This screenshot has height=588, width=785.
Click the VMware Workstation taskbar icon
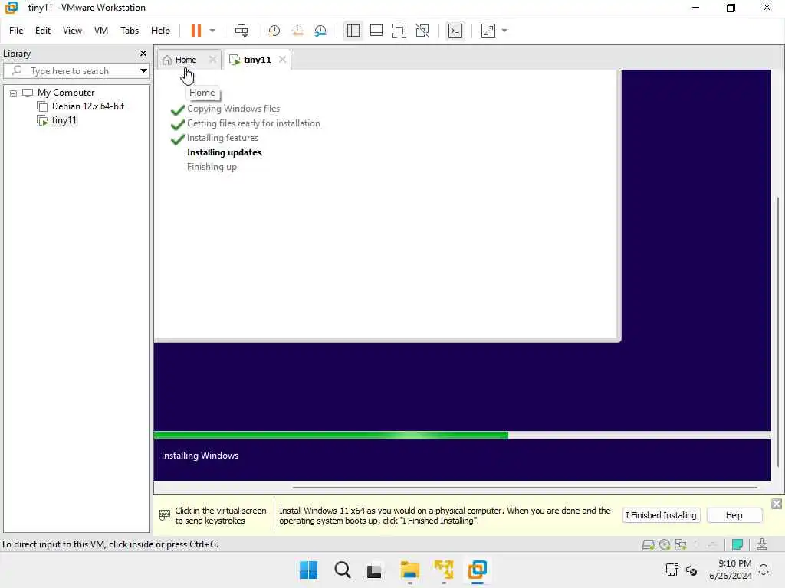(478, 570)
